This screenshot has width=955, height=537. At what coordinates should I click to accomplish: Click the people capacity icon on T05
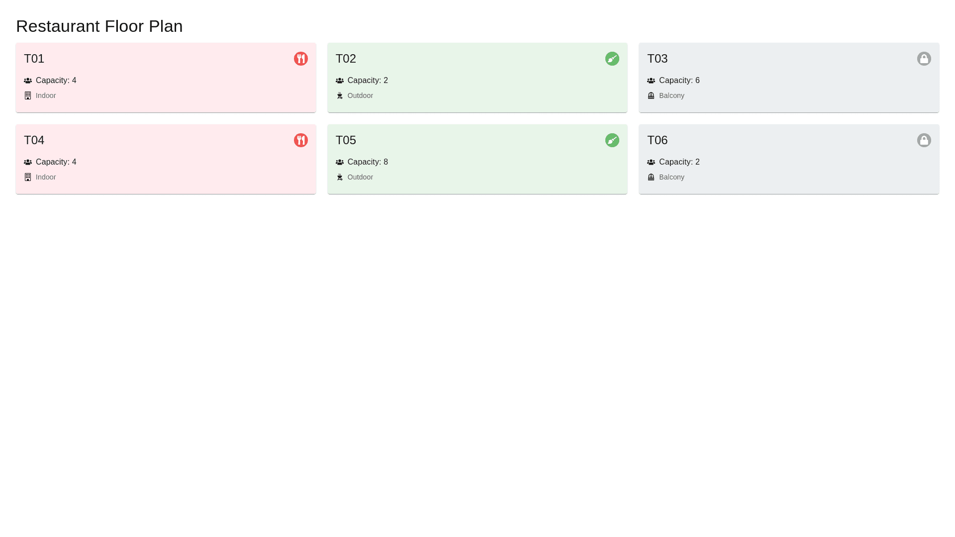tap(340, 162)
